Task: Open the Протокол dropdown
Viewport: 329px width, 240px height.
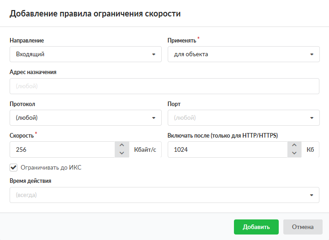Action: (x=85, y=117)
